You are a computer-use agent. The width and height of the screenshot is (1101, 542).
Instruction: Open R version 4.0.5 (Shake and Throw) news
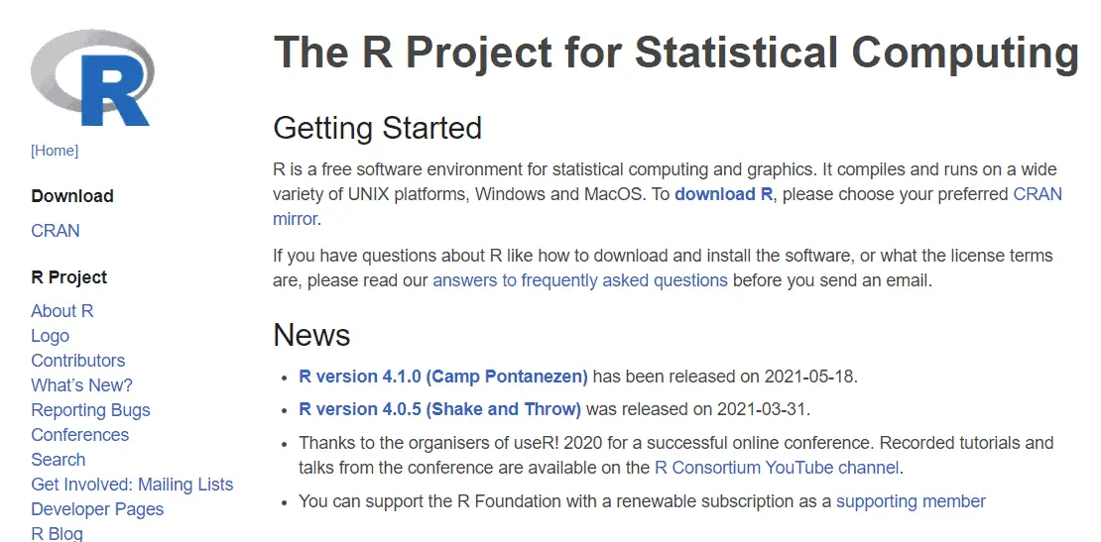pyautogui.click(x=439, y=409)
